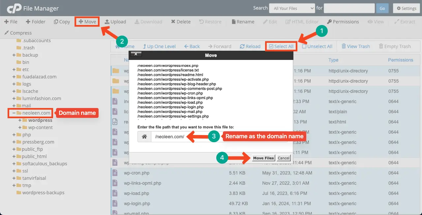This screenshot has width=422, height=215.
Task: Sort by Permissions column header
Action: 400,60
